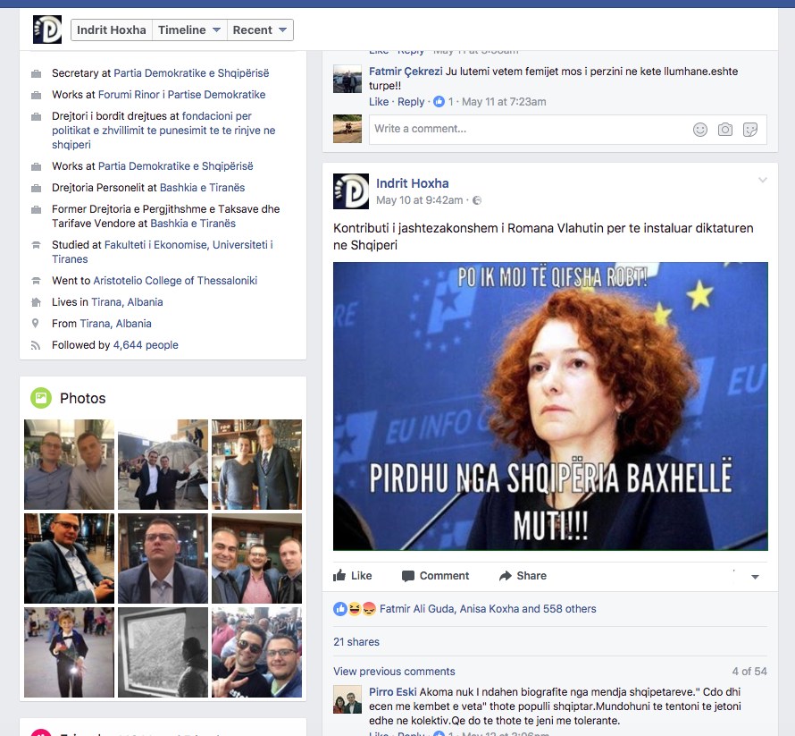
Task: Click Comment button on the post
Action: 435,576
